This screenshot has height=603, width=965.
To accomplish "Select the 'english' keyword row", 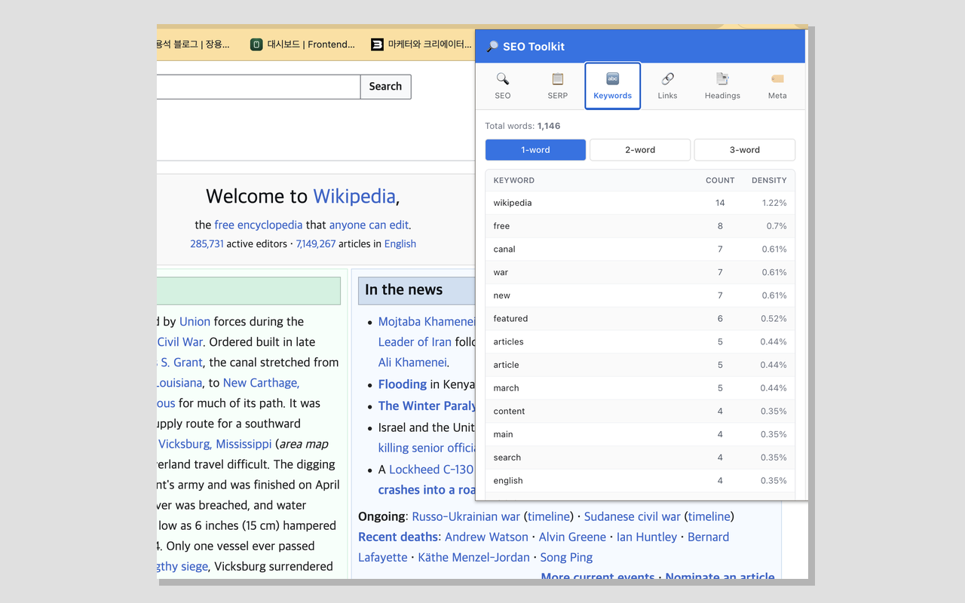I will pyautogui.click(x=640, y=480).
